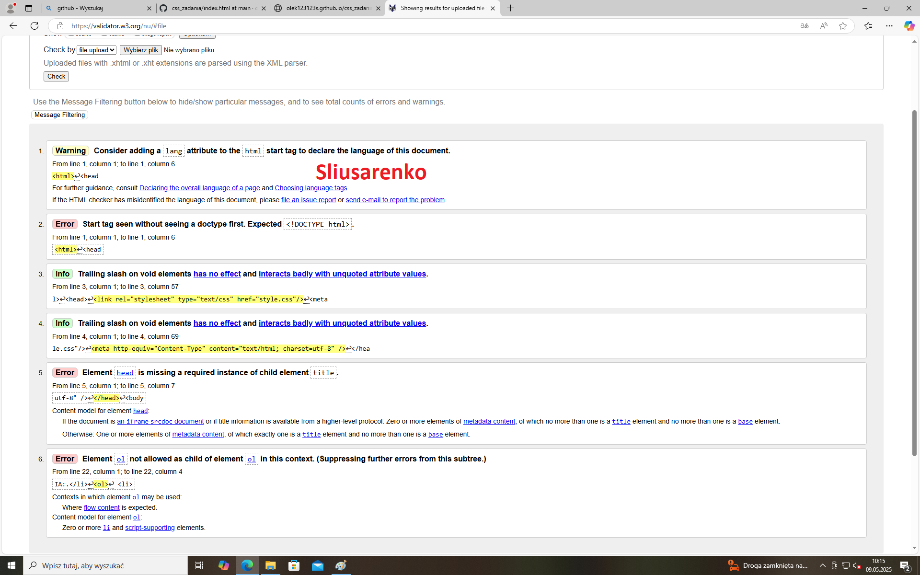Viewport: 920px width, 575px height.
Task: Refresh the validator page
Action: tap(34, 26)
